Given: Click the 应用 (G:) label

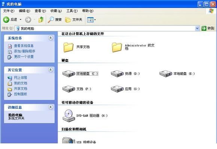Looking at the screenshot, I should (x=132, y=89).
